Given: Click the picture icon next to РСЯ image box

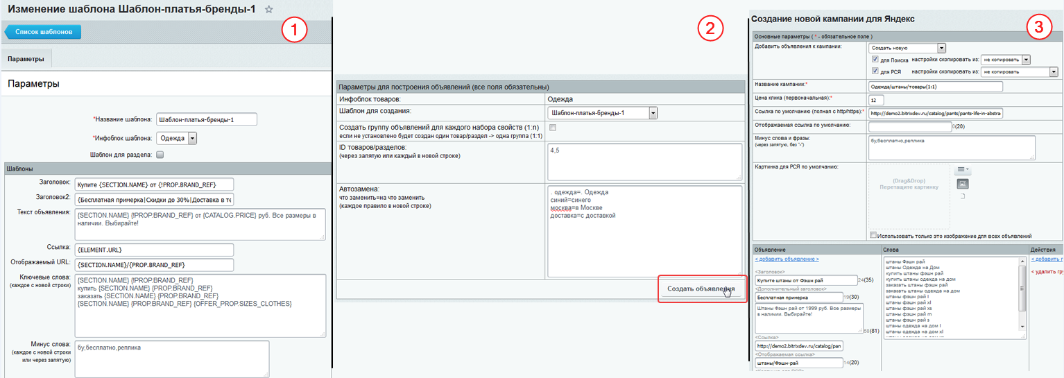Looking at the screenshot, I should pyautogui.click(x=962, y=184).
